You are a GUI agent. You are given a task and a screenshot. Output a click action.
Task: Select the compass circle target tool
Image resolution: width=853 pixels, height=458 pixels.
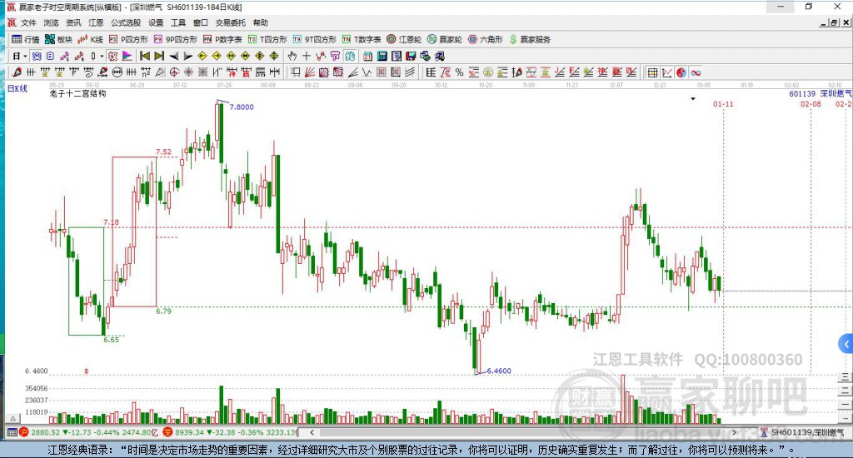point(174,72)
